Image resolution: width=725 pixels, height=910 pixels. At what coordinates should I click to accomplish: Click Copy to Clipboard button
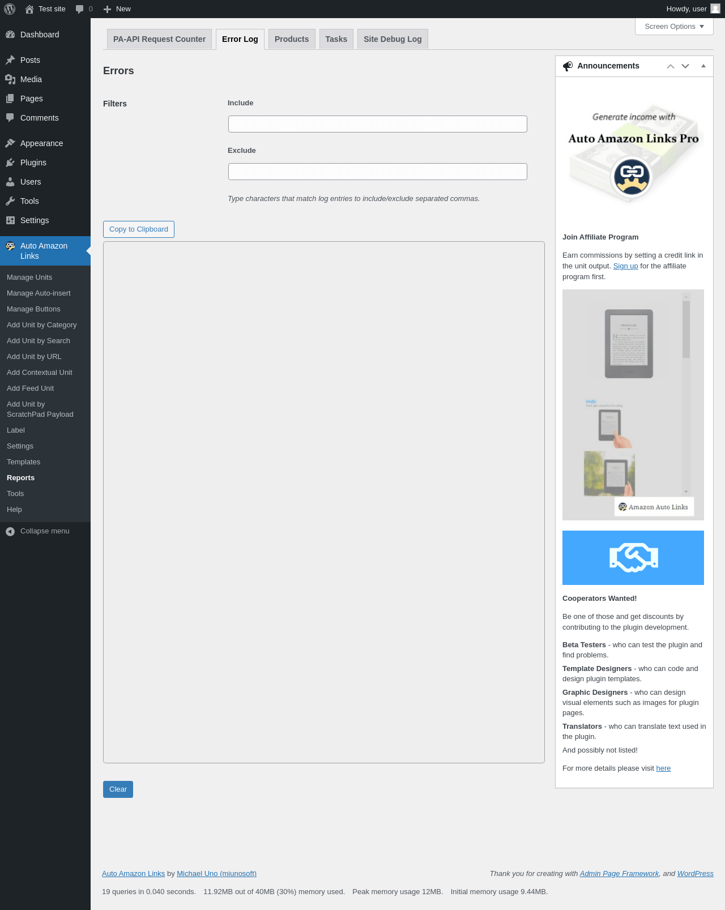click(139, 229)
